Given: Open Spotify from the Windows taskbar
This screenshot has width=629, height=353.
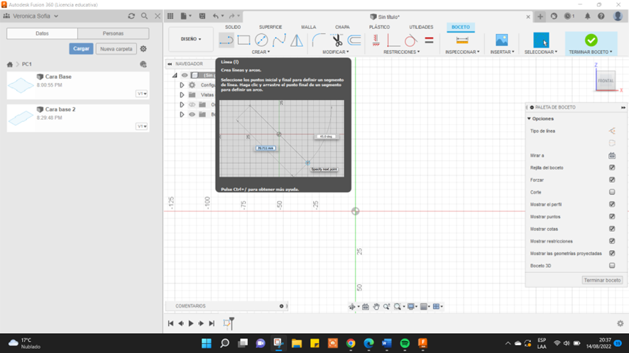Looking at the screenshot, I should pos(405,343).
